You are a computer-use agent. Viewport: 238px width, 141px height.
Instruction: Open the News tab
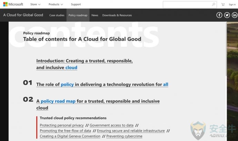pyautogui.click(x=95, y=15)
